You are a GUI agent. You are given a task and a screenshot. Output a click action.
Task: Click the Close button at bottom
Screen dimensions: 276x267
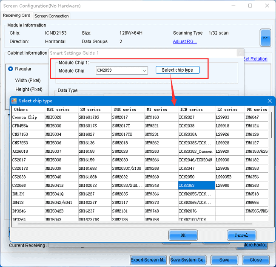pyautogui.click(x=256, y=260)
